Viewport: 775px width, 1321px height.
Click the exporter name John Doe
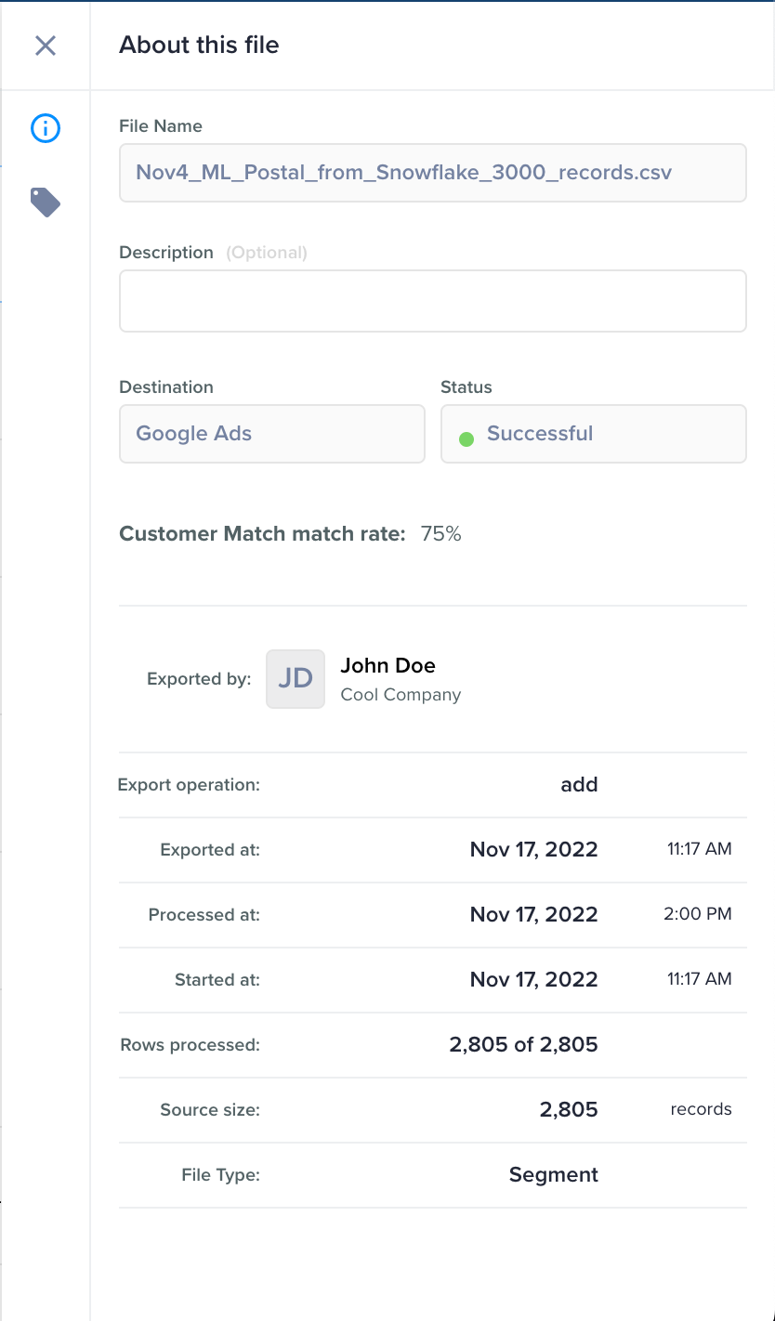[x=387, y=665]
